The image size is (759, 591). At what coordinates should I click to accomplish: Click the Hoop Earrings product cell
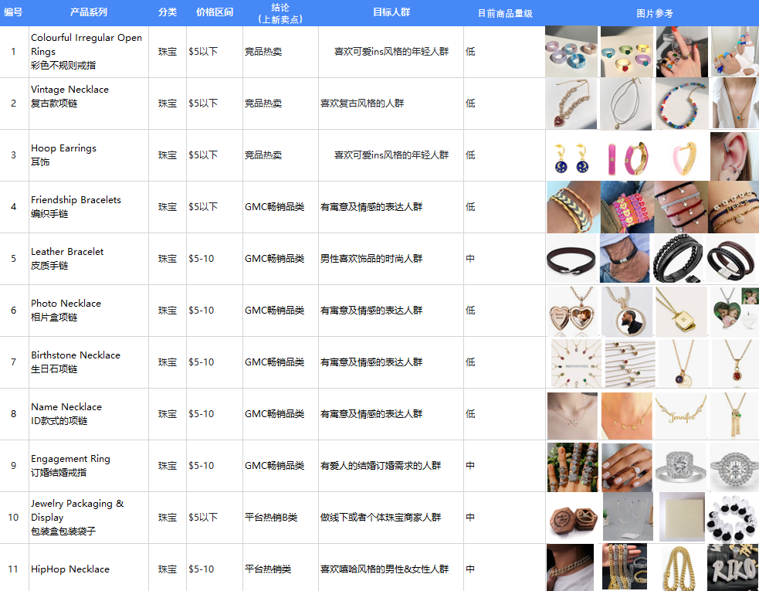tap(89, 155)
